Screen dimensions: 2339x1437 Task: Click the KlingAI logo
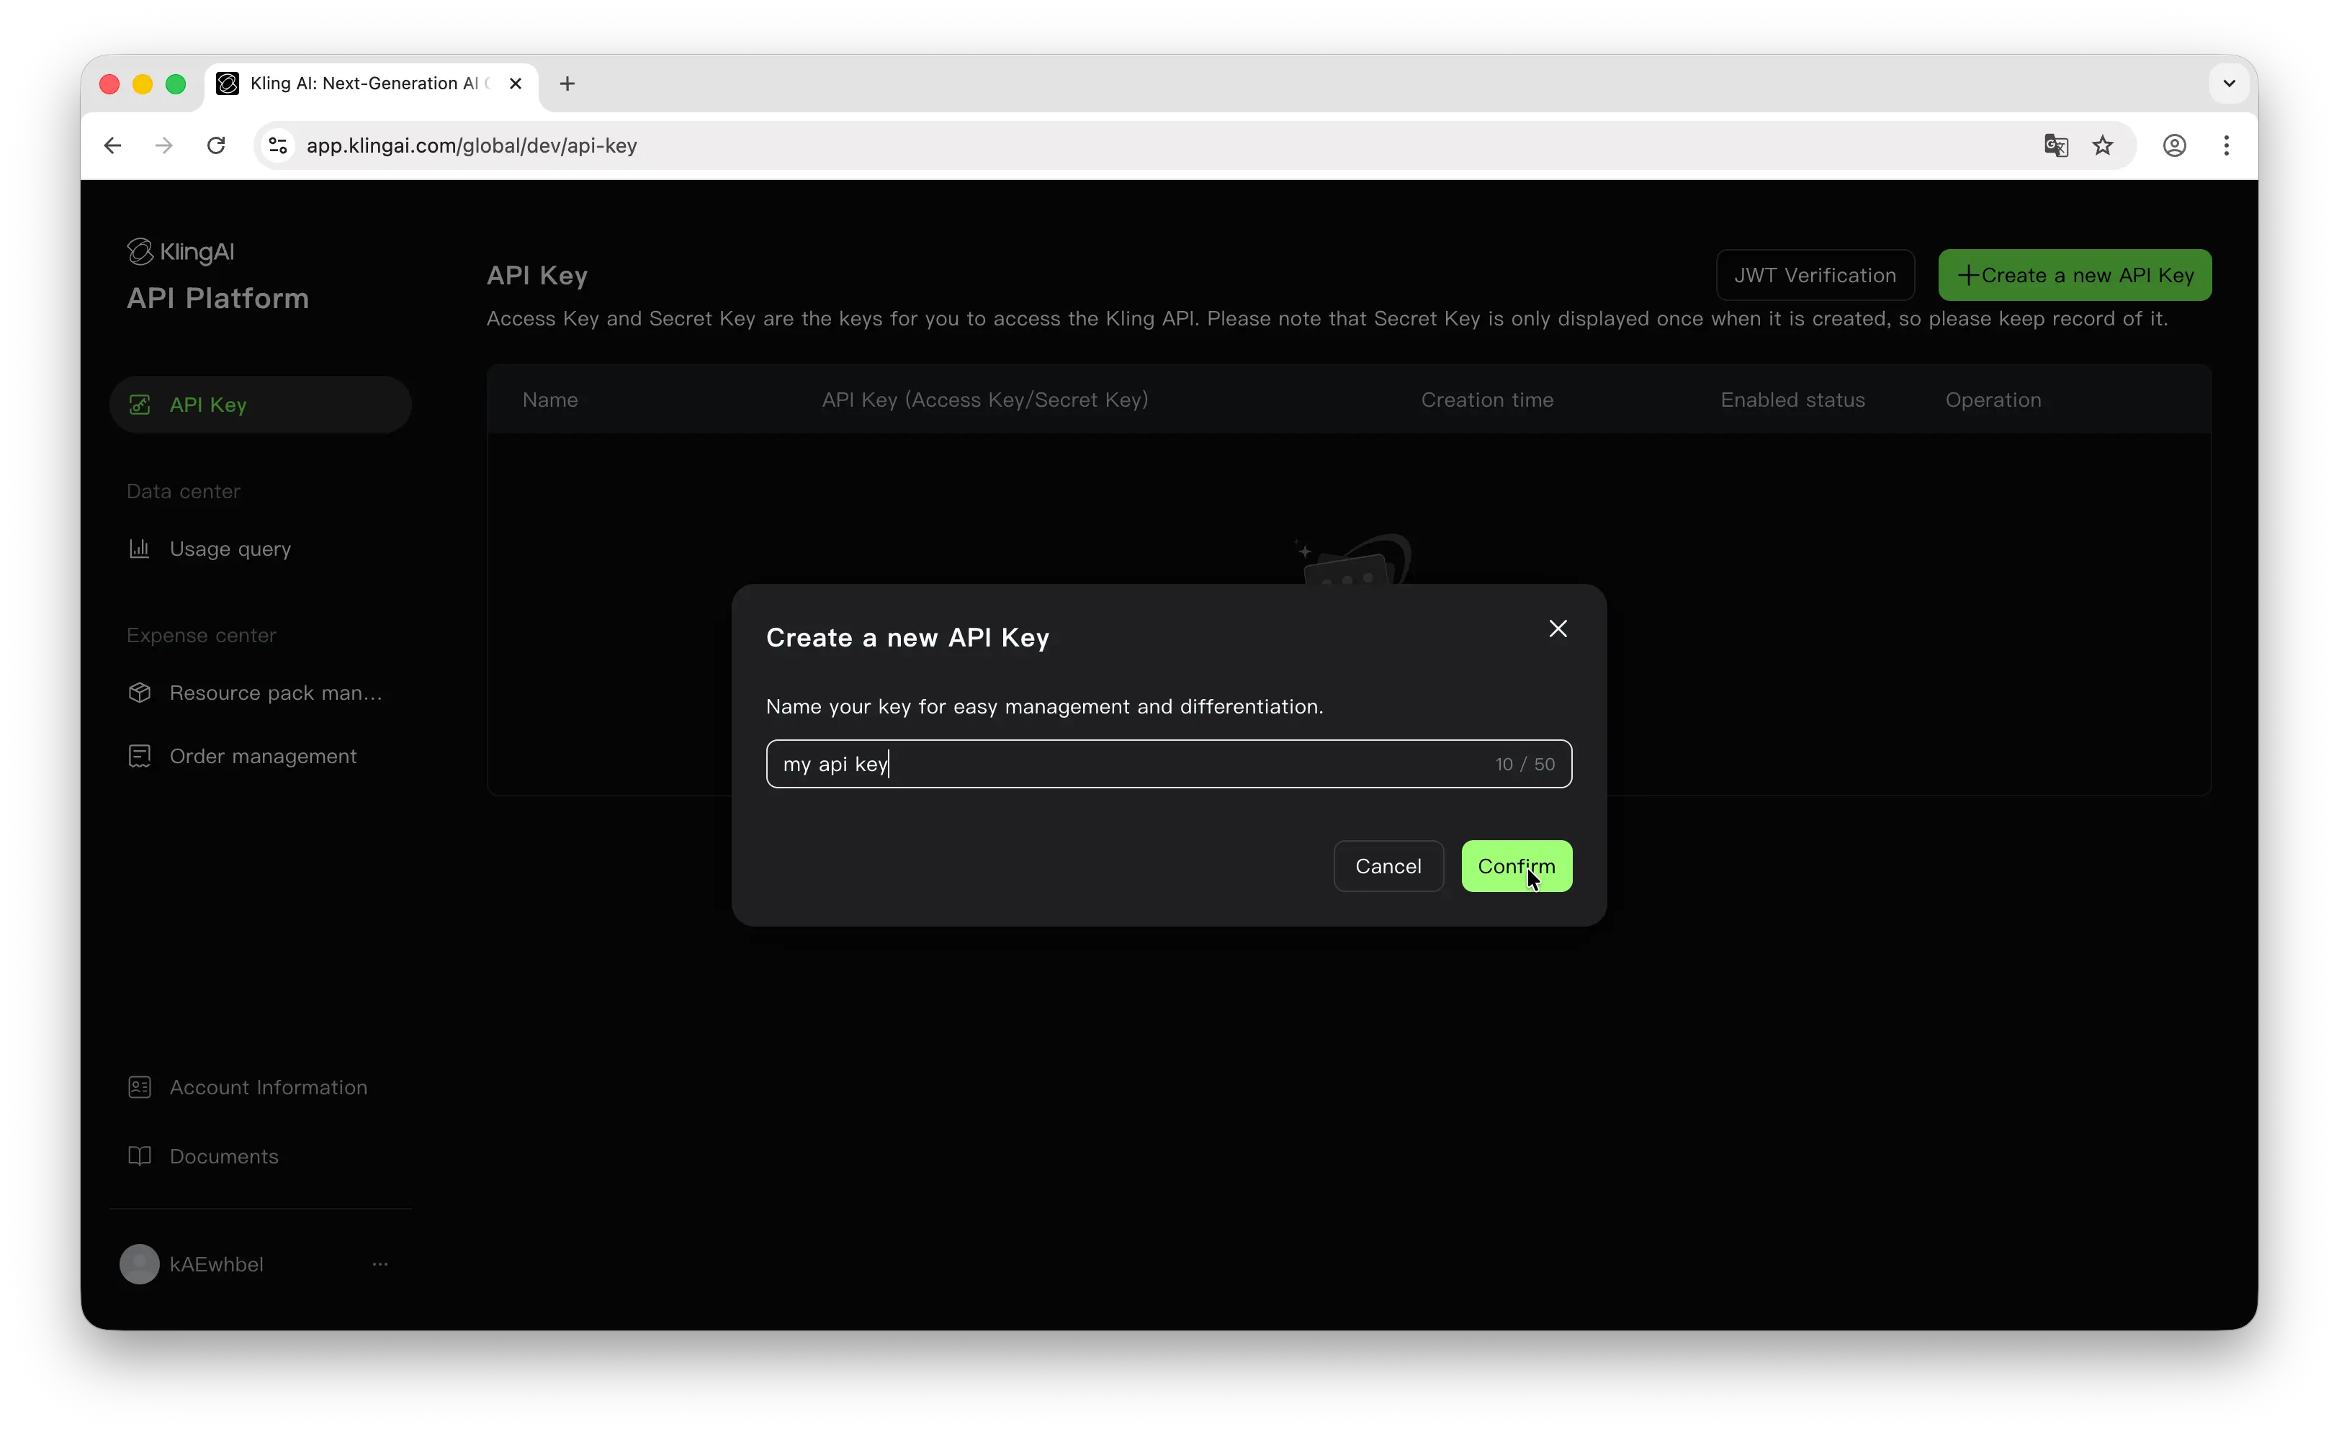coord(181,251)
